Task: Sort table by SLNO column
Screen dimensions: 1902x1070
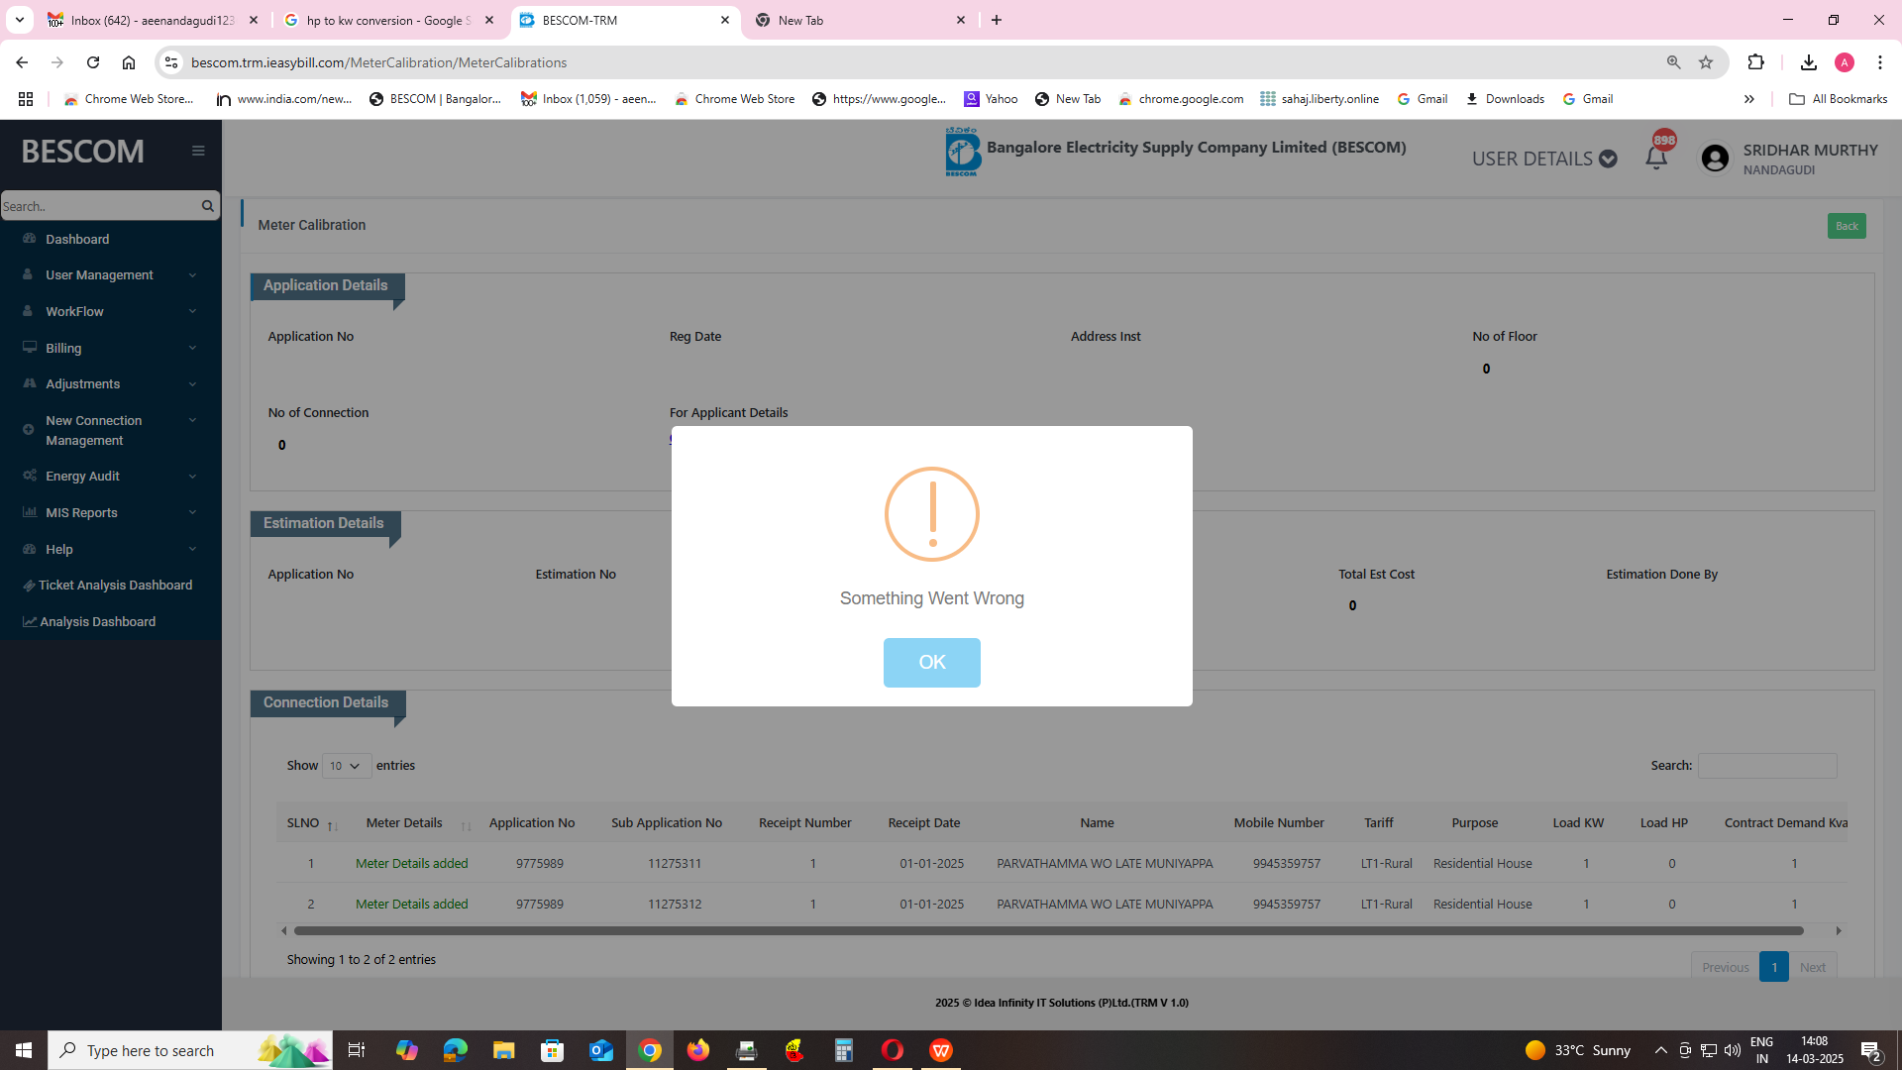Action: [x=311, y=822]
